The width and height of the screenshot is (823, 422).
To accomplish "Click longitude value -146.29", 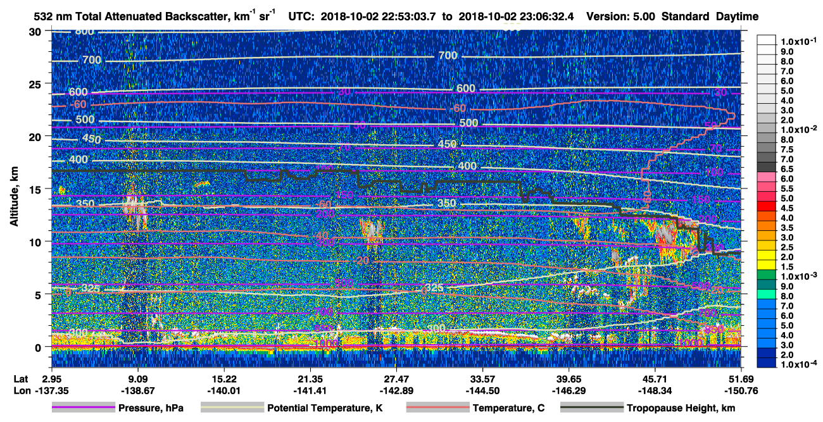I will pos(569,390).
